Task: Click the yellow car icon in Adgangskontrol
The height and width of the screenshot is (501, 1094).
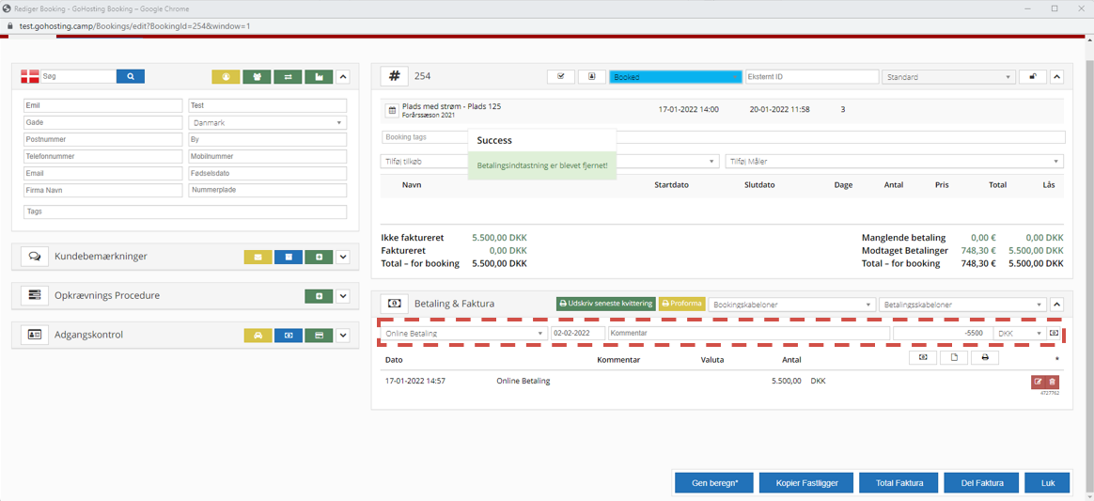Action: (x=258, y=336)
